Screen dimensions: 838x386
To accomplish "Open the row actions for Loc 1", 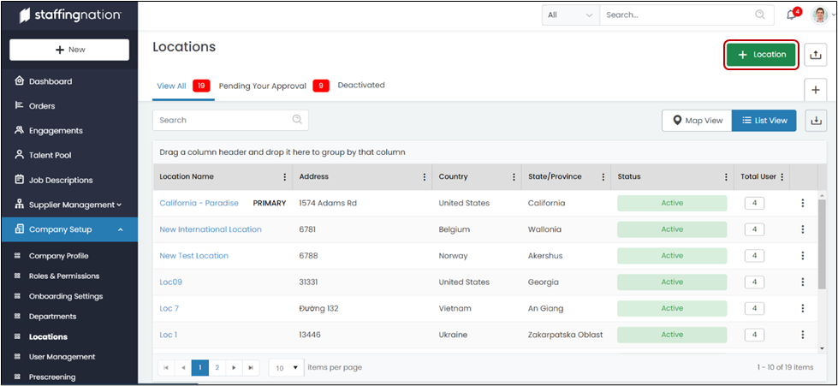I will pyautogui.click(x=802, y=335).
